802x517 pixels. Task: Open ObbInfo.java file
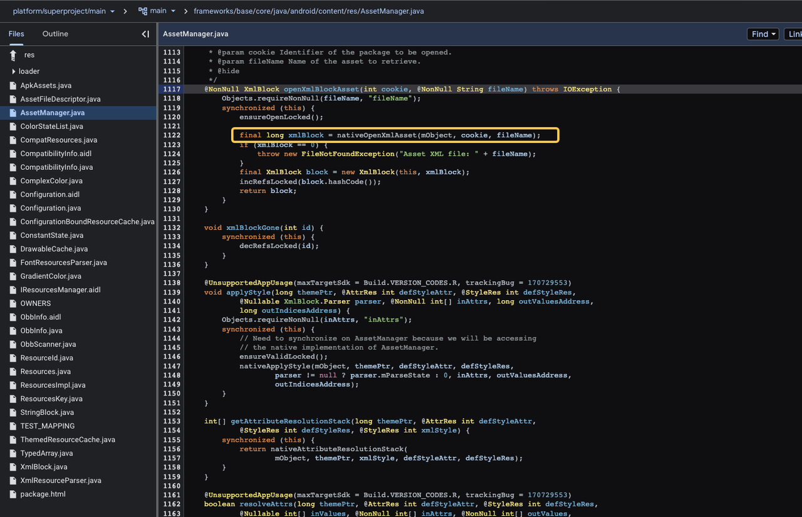pyautogui.click(x=41, y=331)
